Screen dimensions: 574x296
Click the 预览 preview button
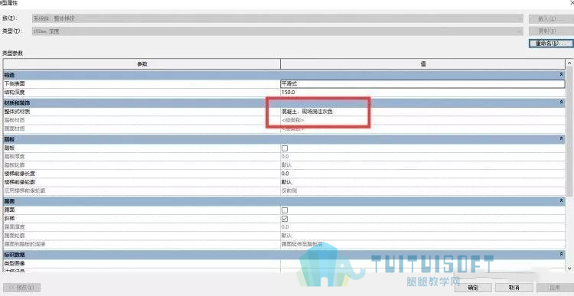22,288
